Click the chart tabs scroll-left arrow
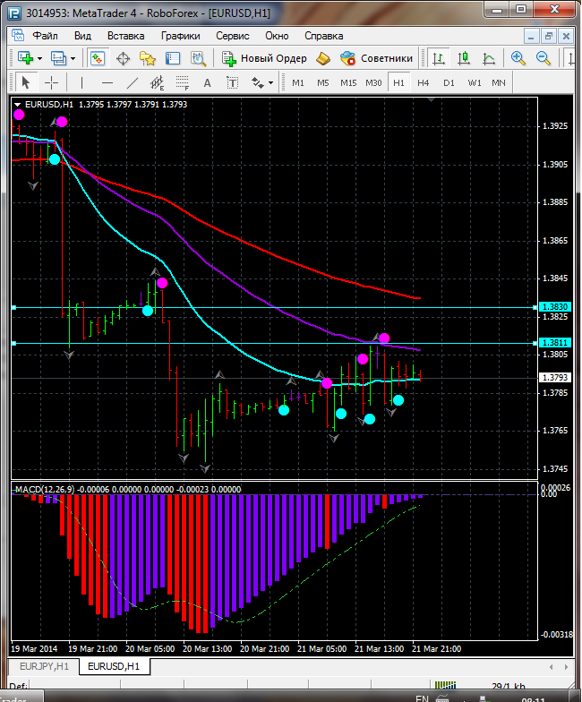582x702 pixels. tap(552, 667)
